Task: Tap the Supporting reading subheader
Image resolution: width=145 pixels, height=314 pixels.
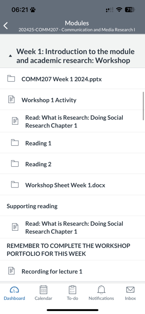Action: (32, 206)
